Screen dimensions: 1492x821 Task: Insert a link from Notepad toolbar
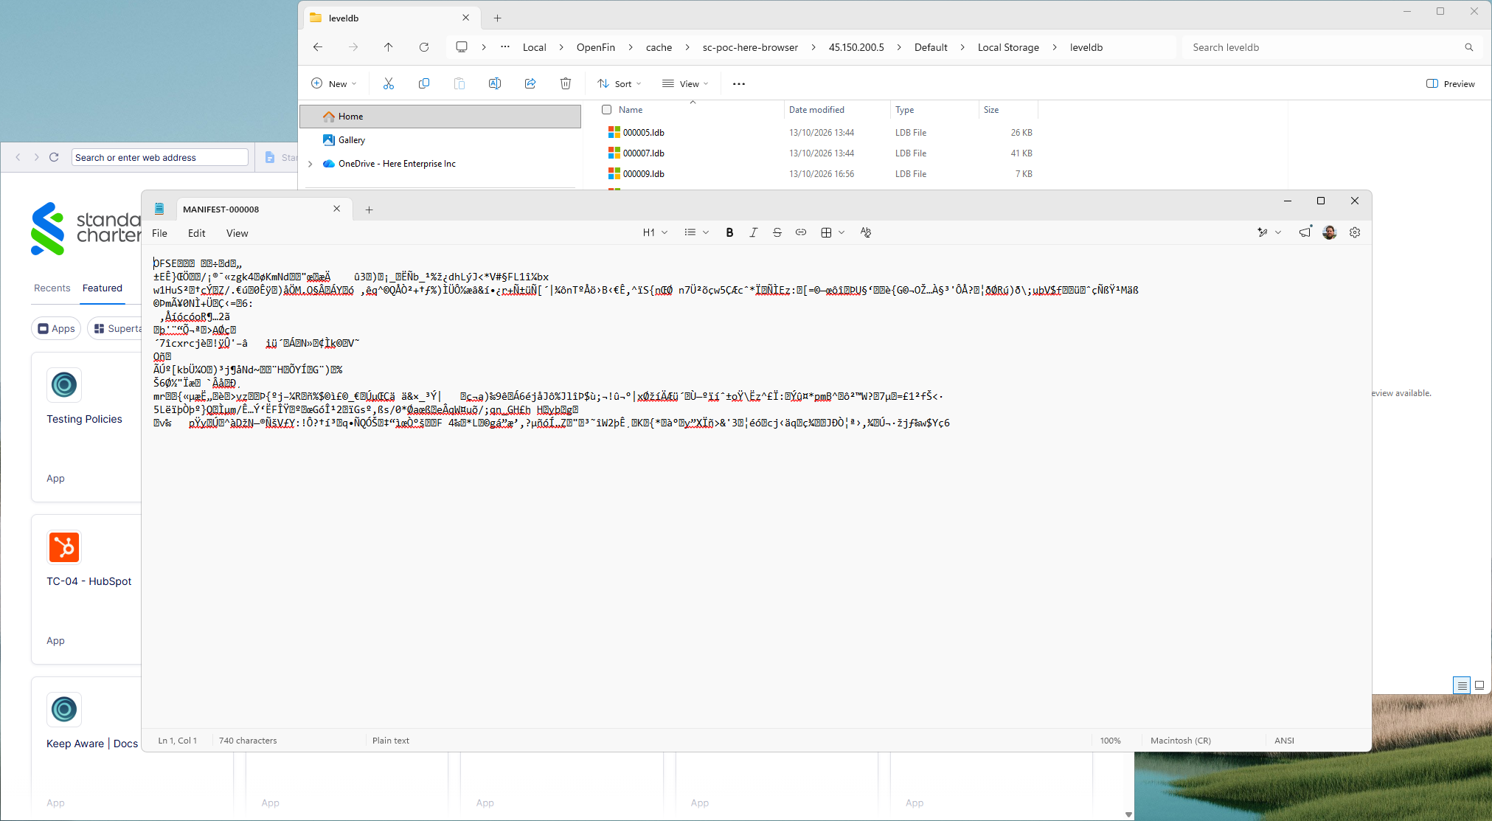(x=800, y=232)
